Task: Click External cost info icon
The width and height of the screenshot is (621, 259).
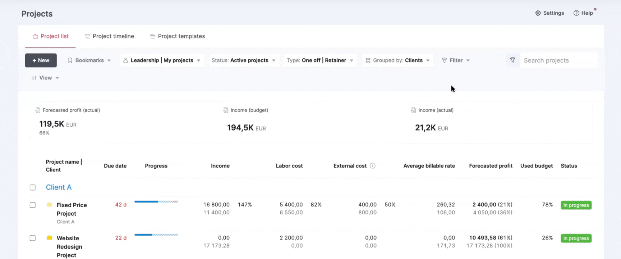Action: click(x=373, y=166)
